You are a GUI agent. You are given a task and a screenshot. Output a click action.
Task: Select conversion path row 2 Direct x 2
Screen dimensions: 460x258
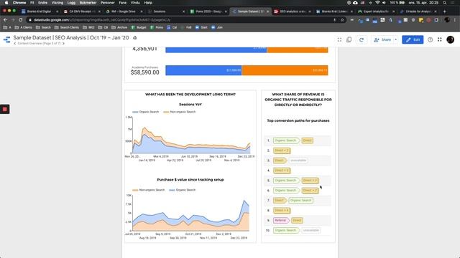298,150
